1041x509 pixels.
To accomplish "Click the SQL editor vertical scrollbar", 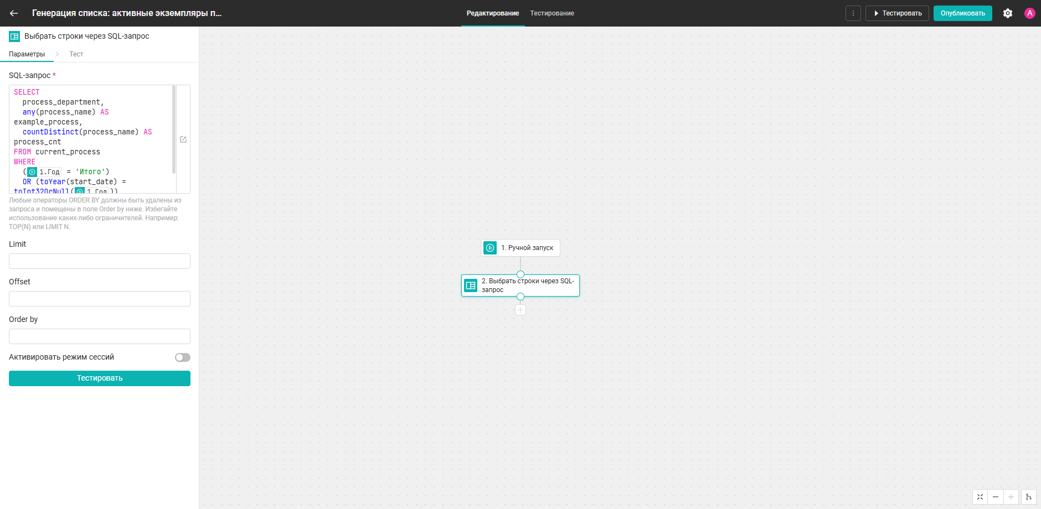I will point(174,129).
